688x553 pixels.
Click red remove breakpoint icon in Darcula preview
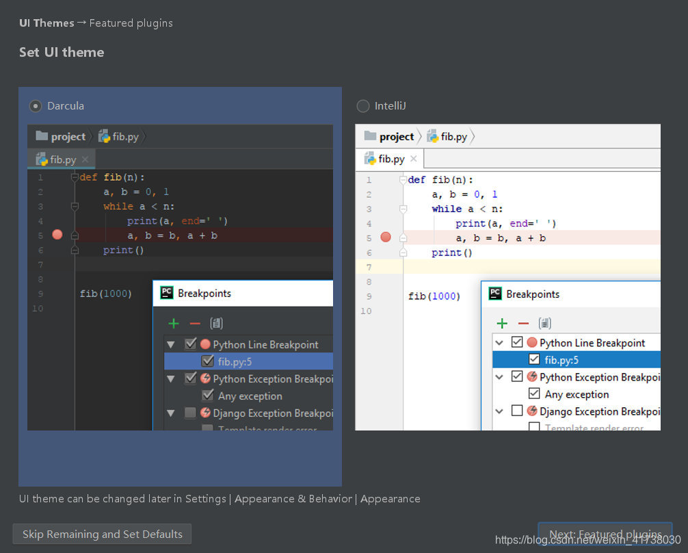(195, 324)
